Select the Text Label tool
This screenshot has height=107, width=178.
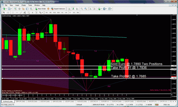pos(36,12)
